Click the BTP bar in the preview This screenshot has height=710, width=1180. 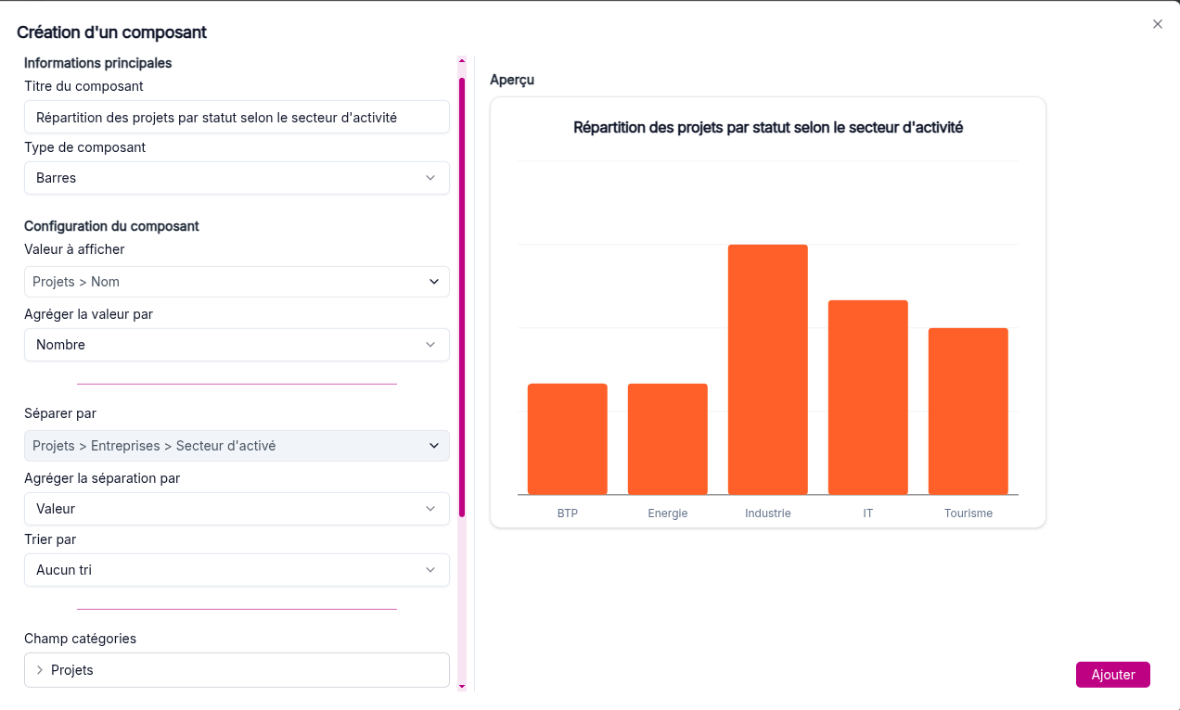(x=567, y=439)
